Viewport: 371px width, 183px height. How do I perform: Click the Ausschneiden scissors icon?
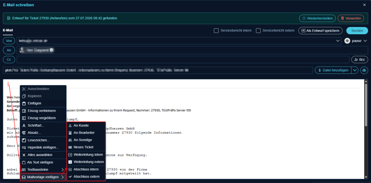point(23,89)
